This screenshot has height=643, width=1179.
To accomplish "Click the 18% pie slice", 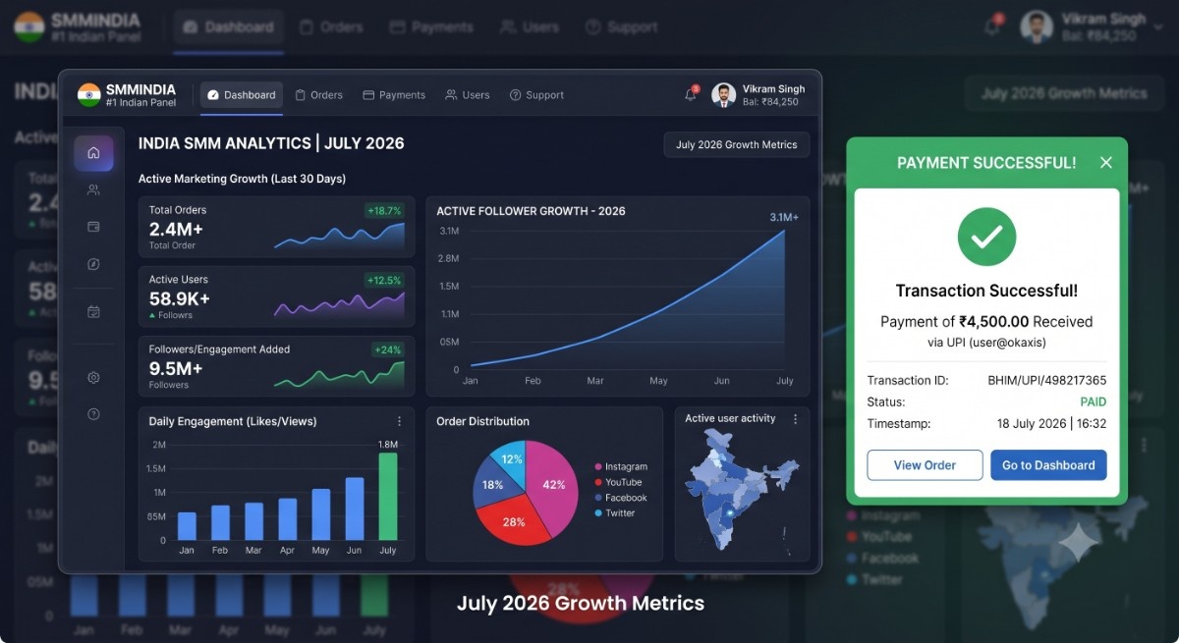I will click(x=492, y=485).
